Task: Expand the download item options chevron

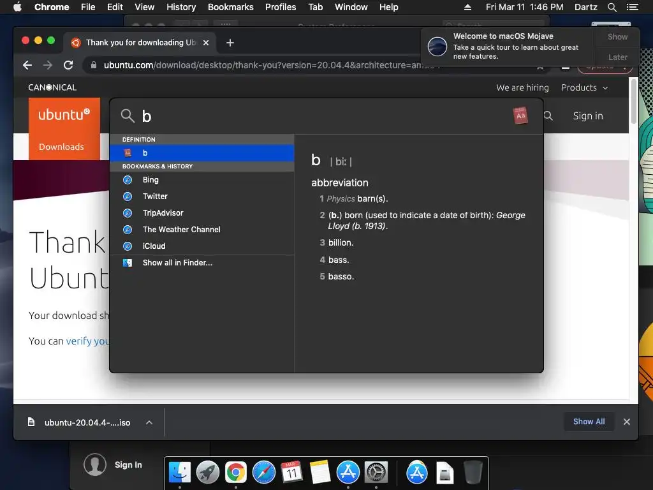Action: click(x=149, y=422)
